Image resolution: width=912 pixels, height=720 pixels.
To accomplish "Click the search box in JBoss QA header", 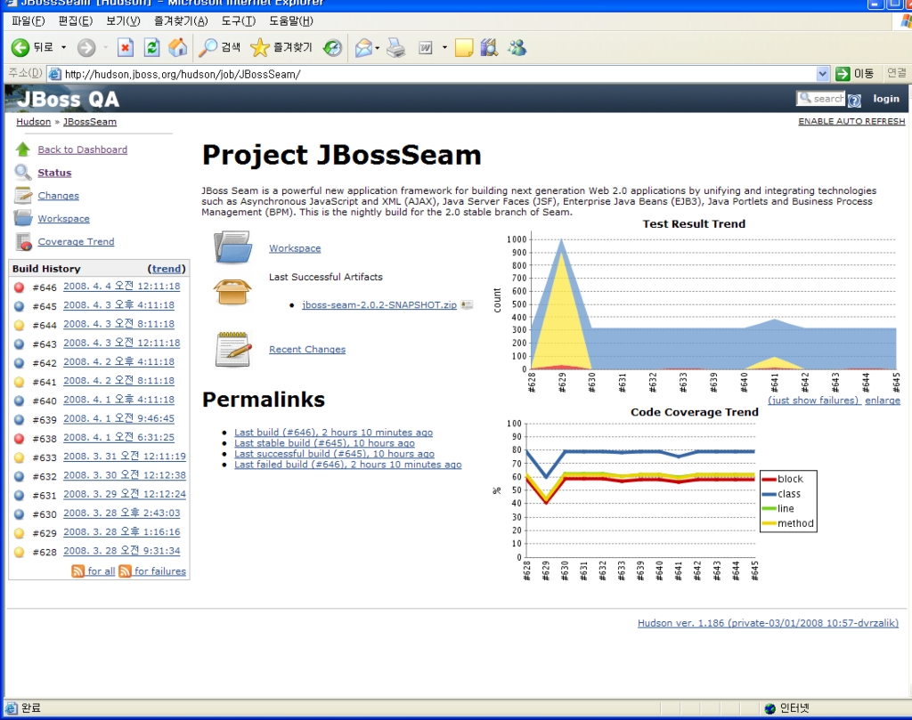I will (820, 99).
